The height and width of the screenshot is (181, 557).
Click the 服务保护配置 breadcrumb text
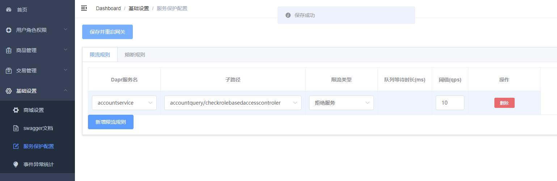(x=172, y=8)
